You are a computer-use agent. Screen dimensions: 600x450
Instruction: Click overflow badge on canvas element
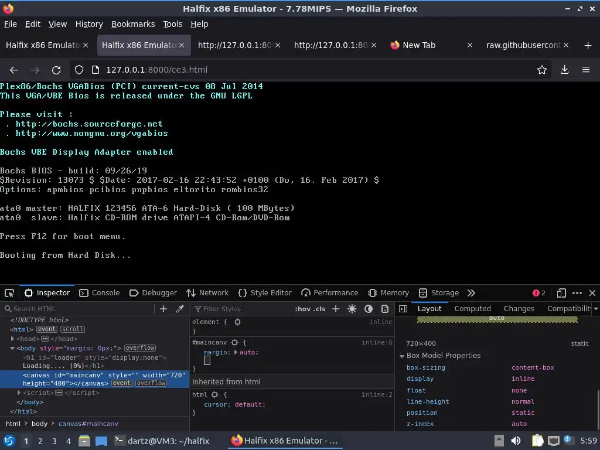tap(151, 383)
